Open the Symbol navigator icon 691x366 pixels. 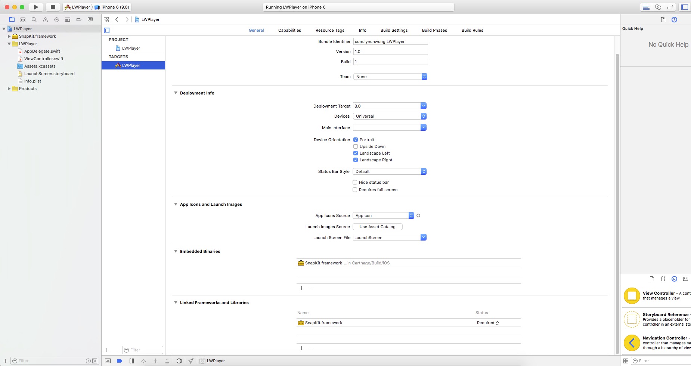click(23, 19)
